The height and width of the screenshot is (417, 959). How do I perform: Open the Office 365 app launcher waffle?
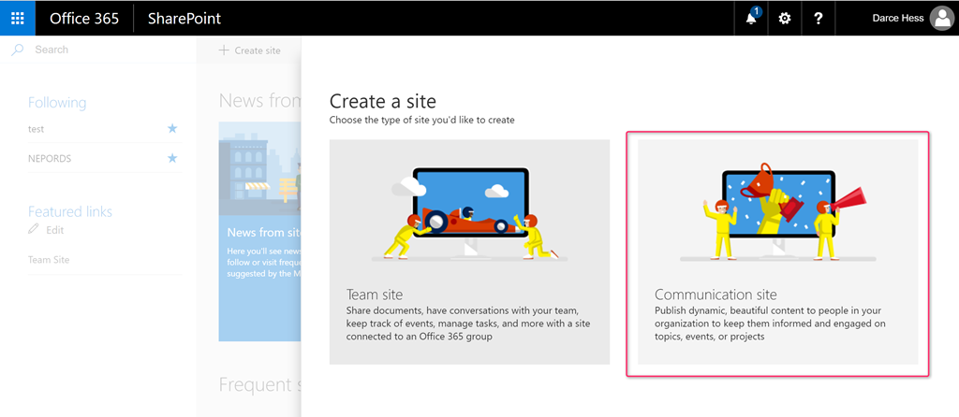pyautogui.click(x=18, y=19)
